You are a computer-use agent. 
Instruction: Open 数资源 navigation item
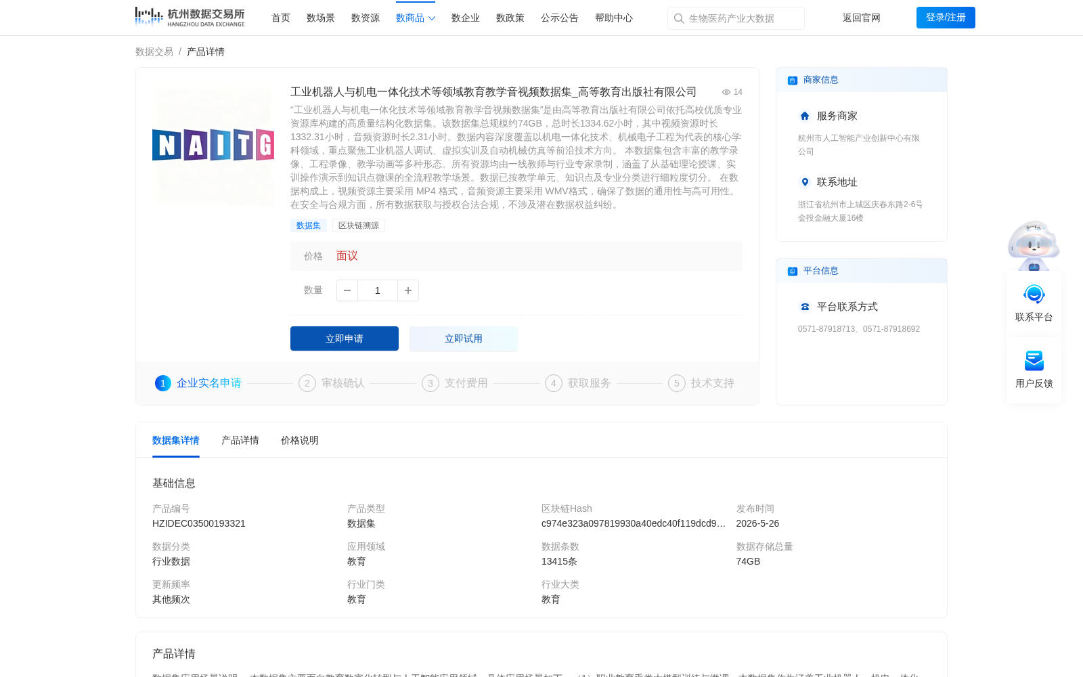366,18
